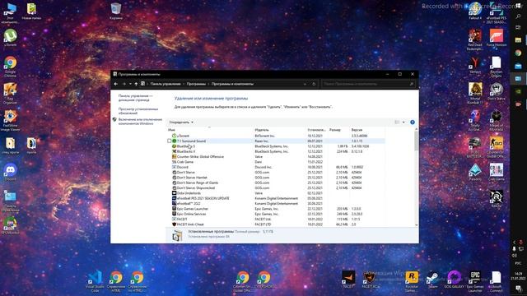The width and height of the screenshot is (527, 296).
Task: Click Программы in the address breadcrumb
Action: coord(196,84)
